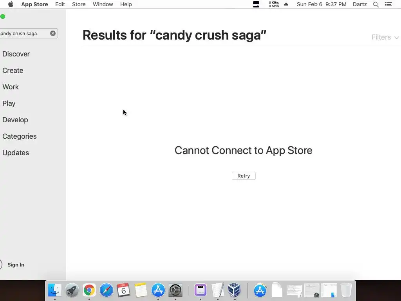Browse the Categories section
The image size is (401, 301).
point(20,136)
